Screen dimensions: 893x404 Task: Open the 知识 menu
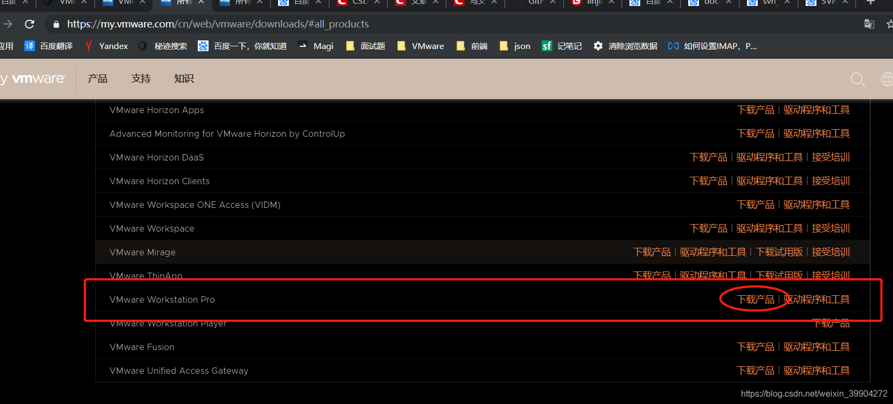184,79
